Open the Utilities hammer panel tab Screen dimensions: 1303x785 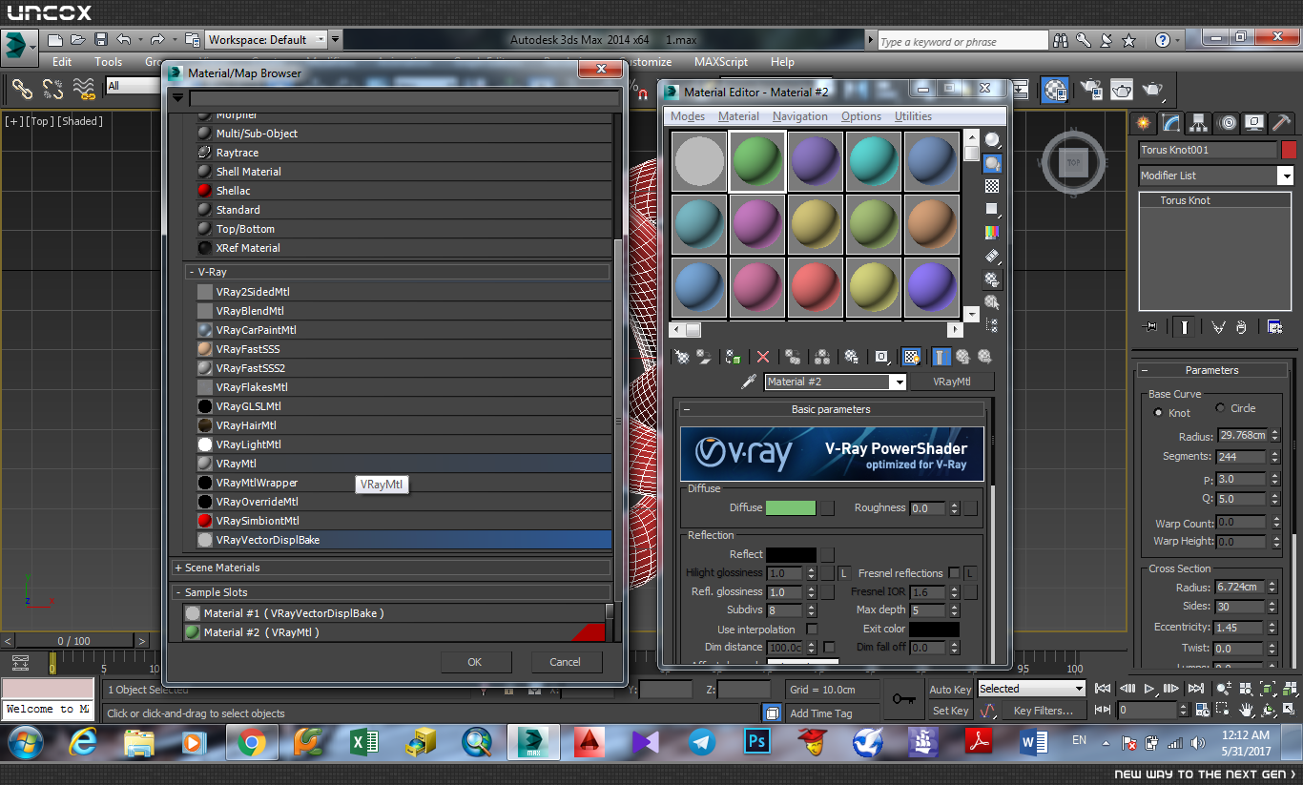pyautogui.click(x=1282, y=122)
